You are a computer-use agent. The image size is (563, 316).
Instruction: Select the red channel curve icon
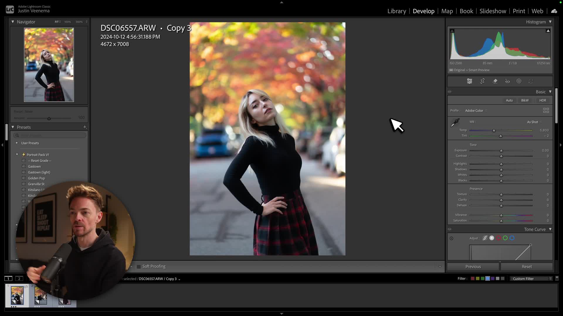point(498,238)
